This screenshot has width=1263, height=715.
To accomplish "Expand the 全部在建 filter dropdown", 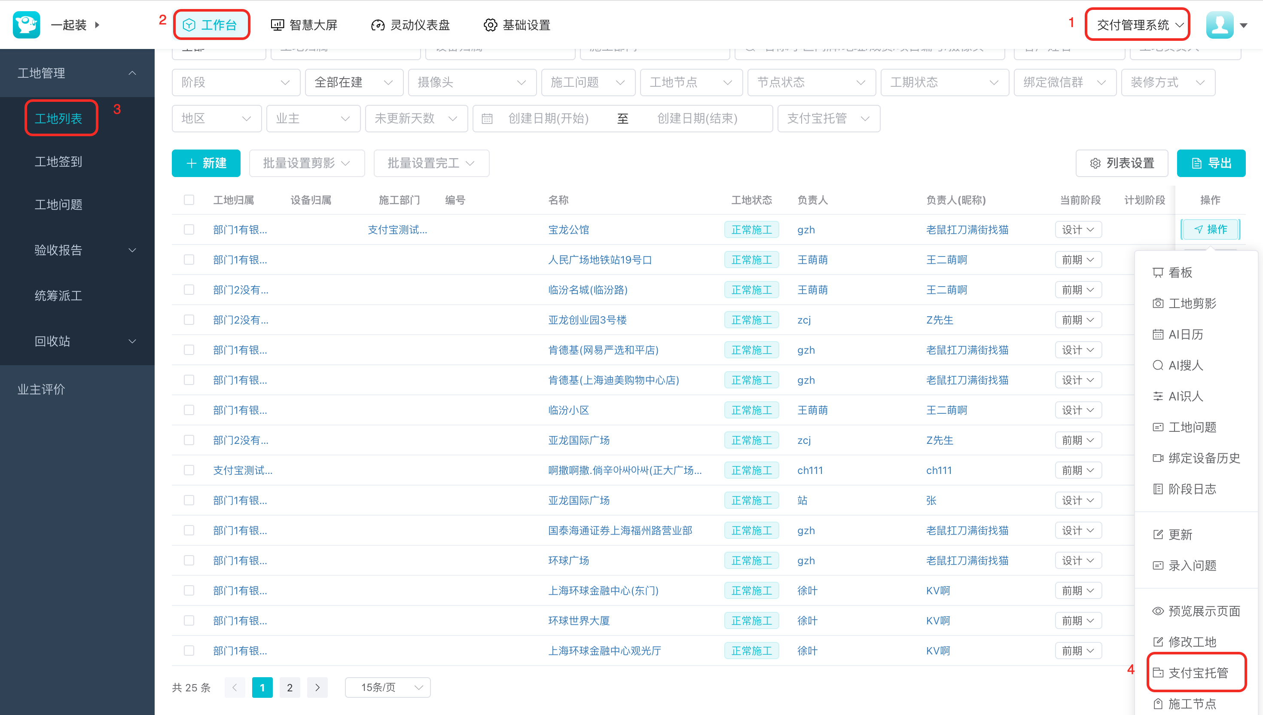I will pos(354,82).
